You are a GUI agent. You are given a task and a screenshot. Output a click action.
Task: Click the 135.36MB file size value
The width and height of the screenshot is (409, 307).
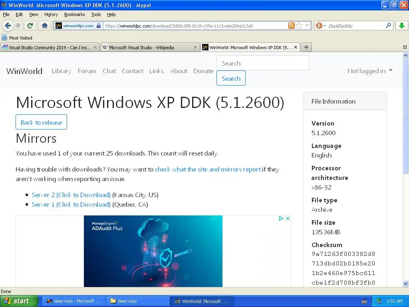tap(326, 232)
